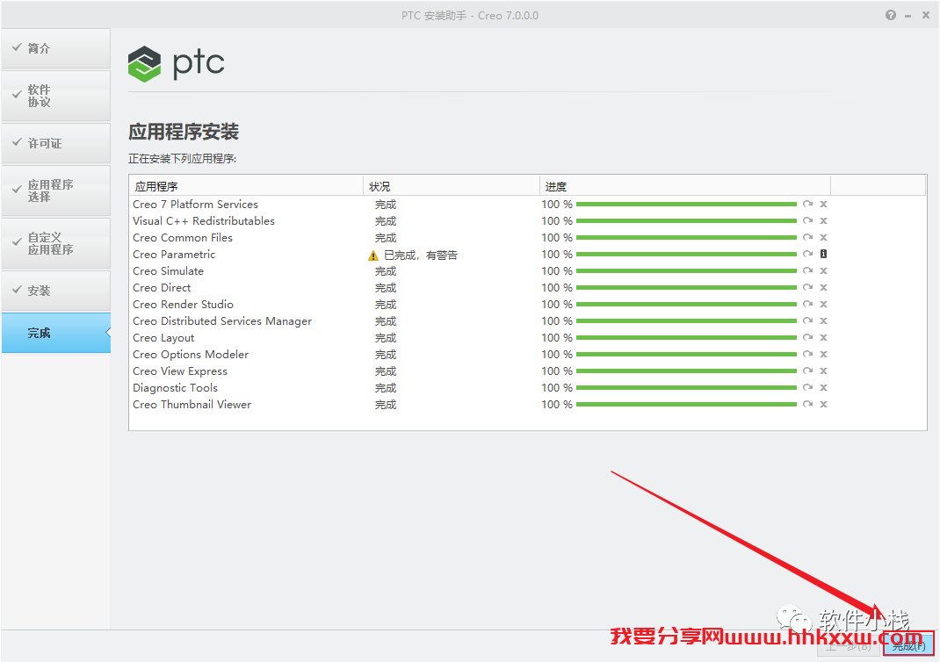Cancel icon in Creo Render Studio row
This screenshot has height=662, width=940.
tap(824, 305)
